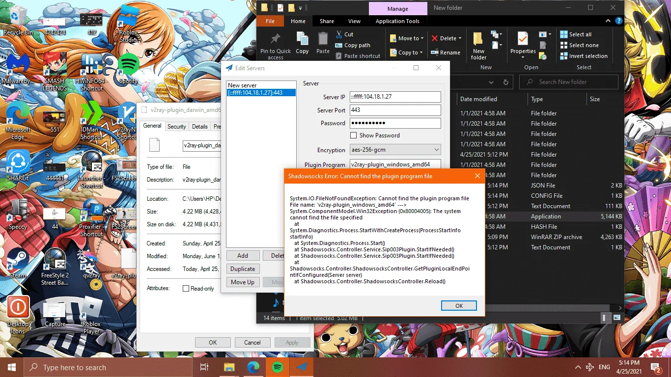This screenshot has width=671, height=377.
Task: Open the Delete dropdown arrow
Action: point(460,38)
